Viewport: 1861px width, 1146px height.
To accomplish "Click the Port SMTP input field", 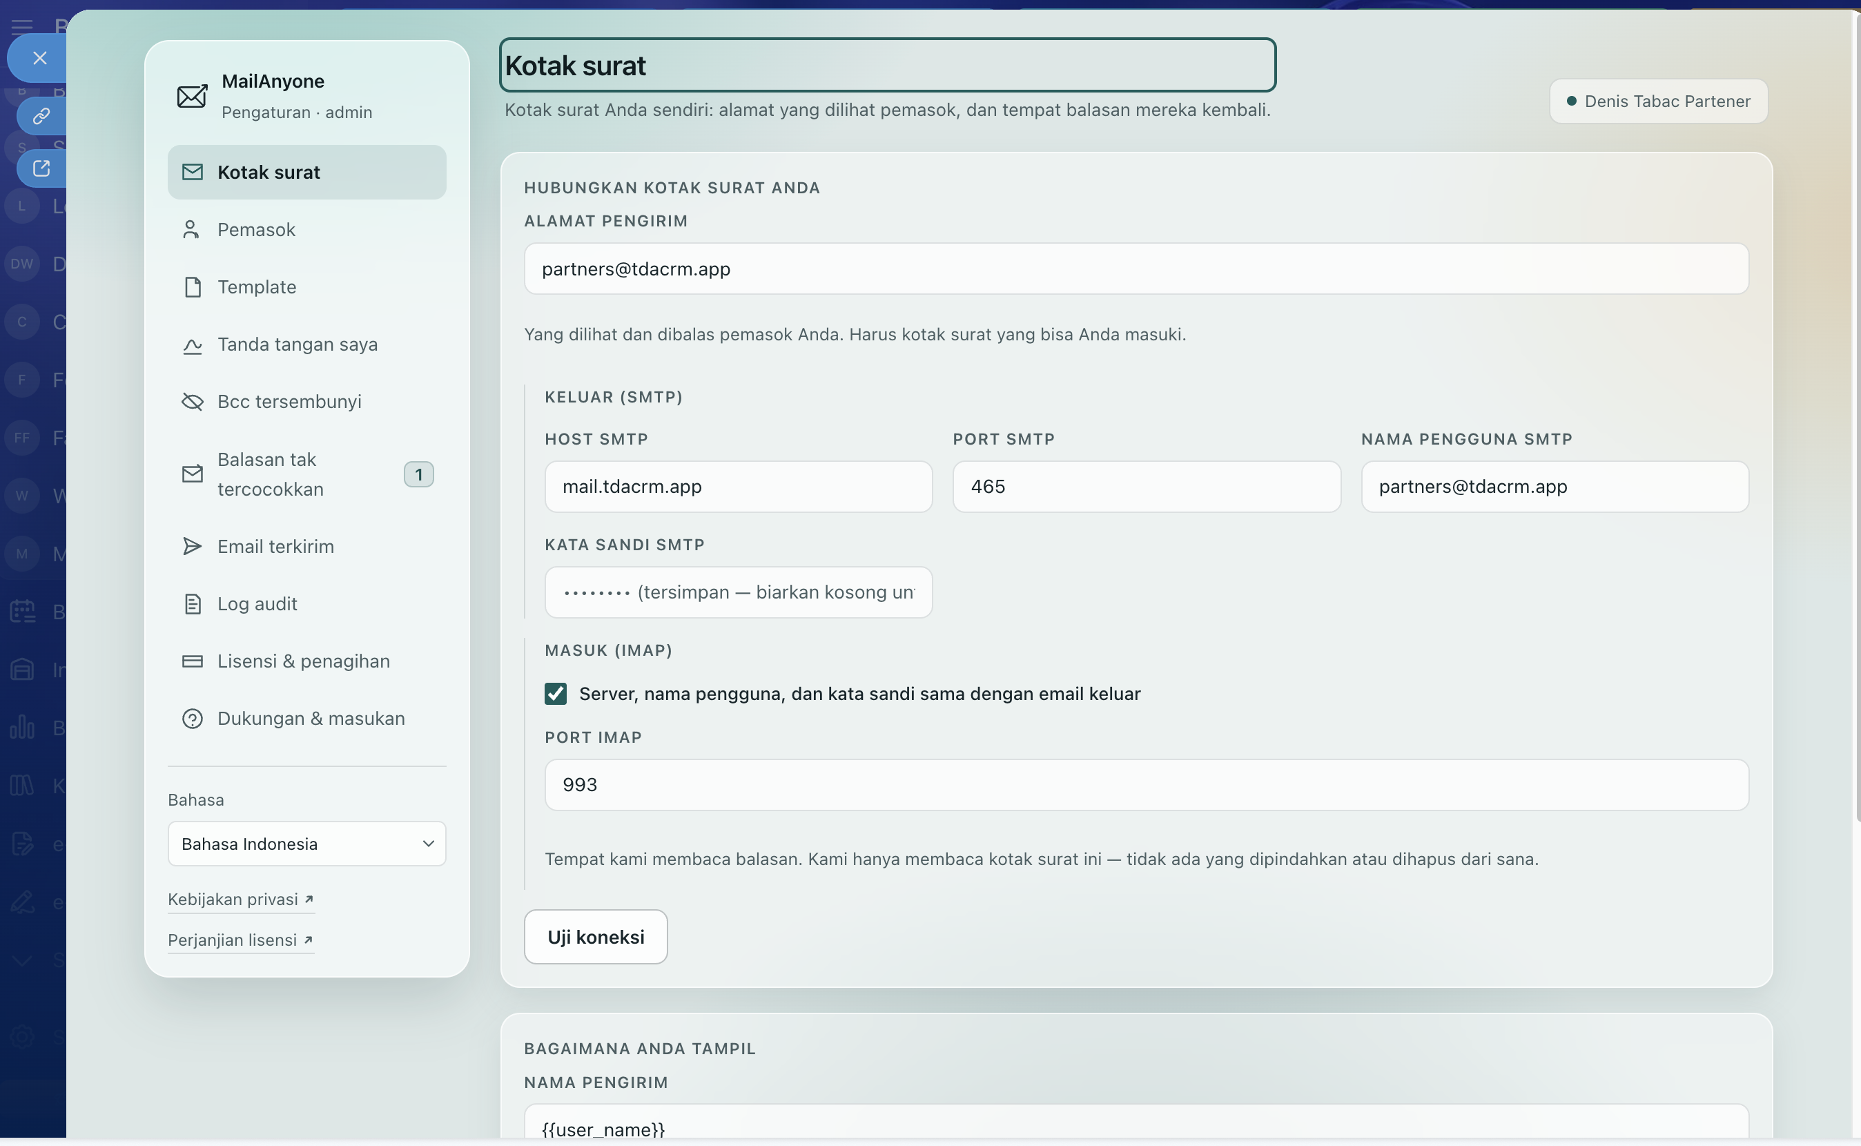I will coord(1147,487).
